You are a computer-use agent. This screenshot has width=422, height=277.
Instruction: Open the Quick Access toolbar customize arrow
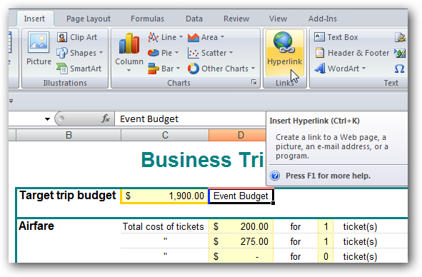click(x=11, y=101)
